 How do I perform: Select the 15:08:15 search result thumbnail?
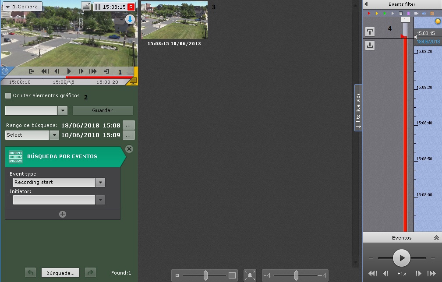(x=174, y=20)
